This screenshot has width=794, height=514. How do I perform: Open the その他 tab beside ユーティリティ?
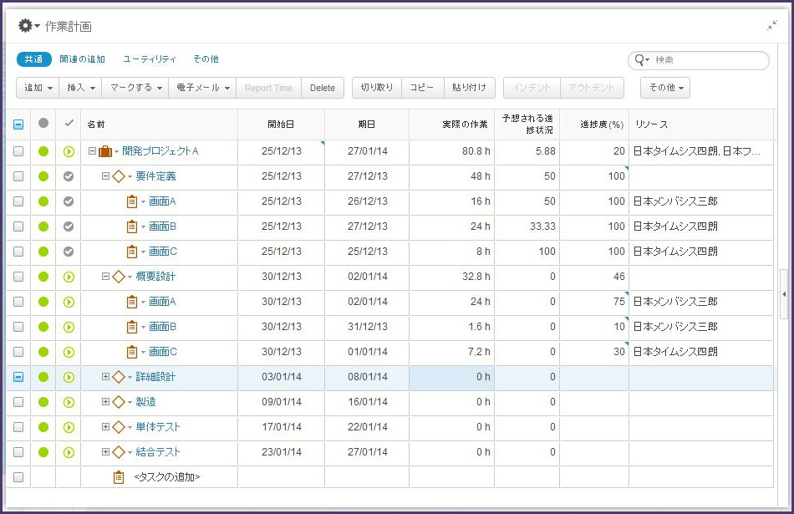pyautogui.click(x=206, y=59)
